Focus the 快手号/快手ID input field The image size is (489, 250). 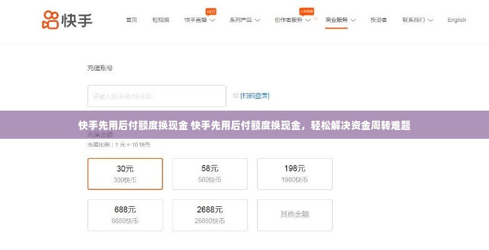[157, 96]
